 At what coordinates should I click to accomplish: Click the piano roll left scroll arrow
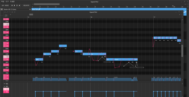click(10, 14)
